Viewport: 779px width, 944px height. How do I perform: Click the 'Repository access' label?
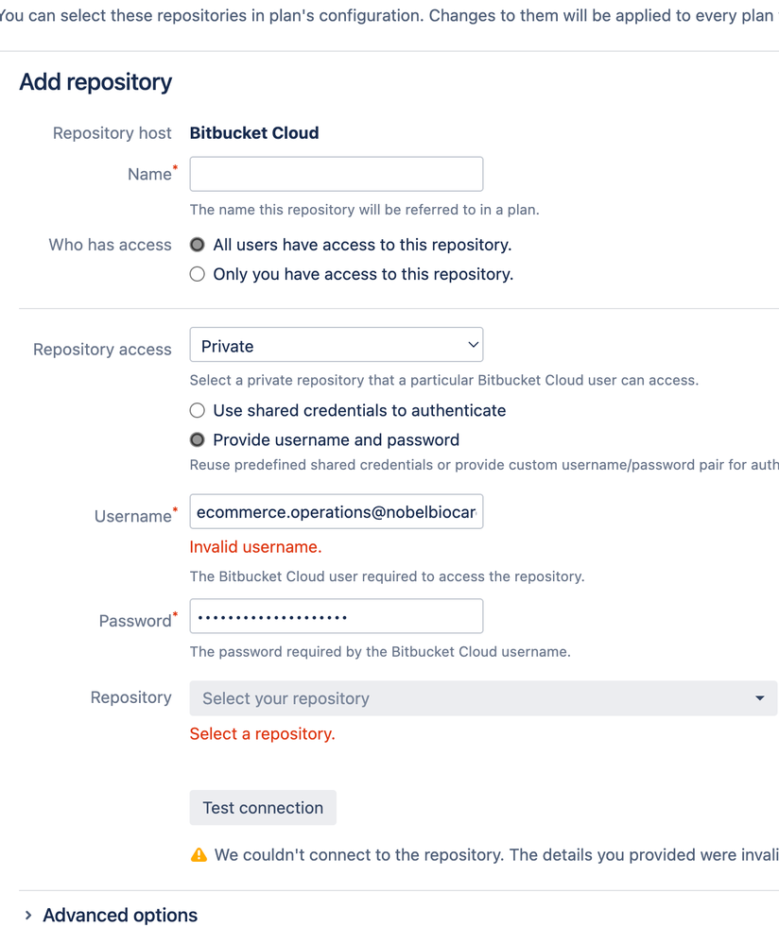102,350
